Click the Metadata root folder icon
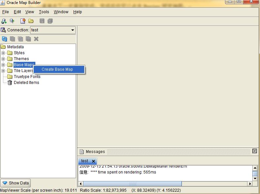This screenshot has height=194, width=260. click(x=3, y=47)
